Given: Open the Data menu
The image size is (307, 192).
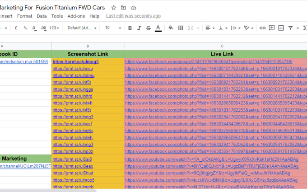Looking at the screenshot, I should point(42,16).
